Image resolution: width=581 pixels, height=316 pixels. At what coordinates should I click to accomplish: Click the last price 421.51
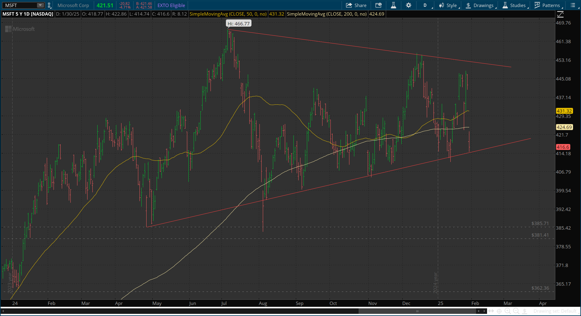tap(105, 5)
